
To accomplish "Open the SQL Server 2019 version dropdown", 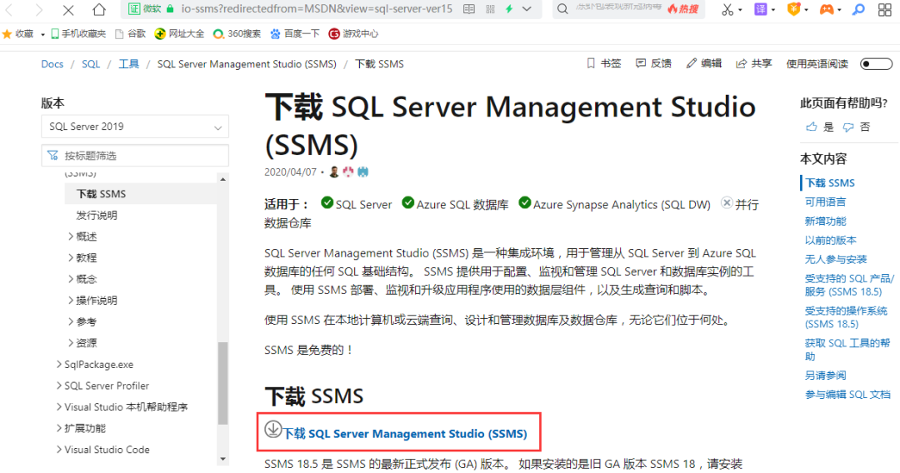I will [135, 127].
